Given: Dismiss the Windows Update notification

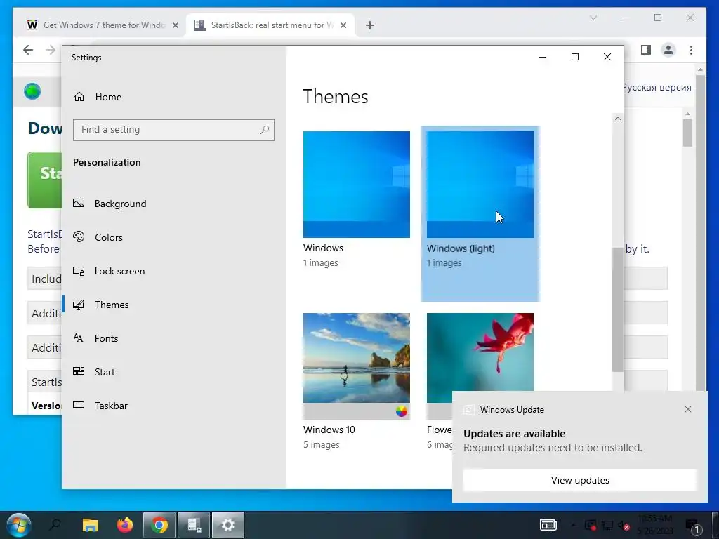Looking at the screenshot, I should tap(688, 409).
